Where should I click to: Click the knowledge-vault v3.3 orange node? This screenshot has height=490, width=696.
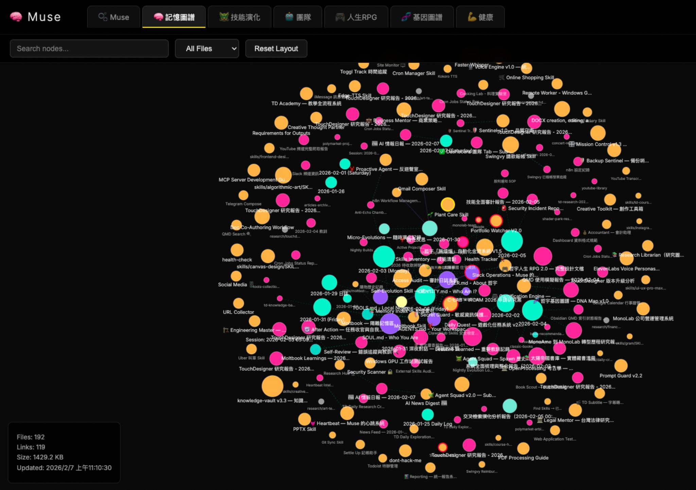(272, 386)
